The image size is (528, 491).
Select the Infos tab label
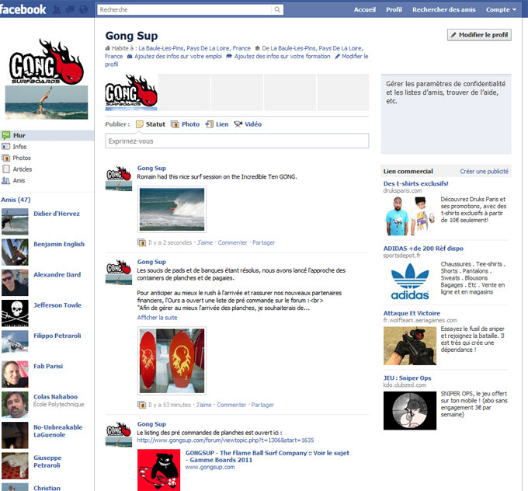point(19,147)
